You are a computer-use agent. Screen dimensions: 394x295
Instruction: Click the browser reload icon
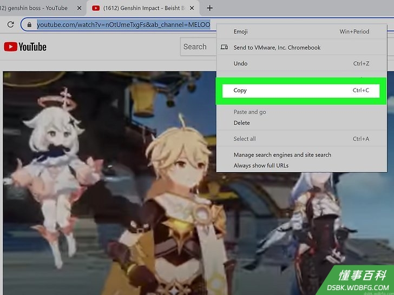coord(11,25)
